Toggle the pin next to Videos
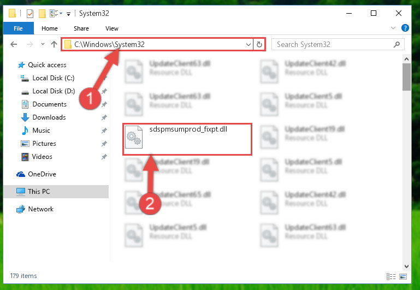This screenshot has height=290, width=420. 104,157
